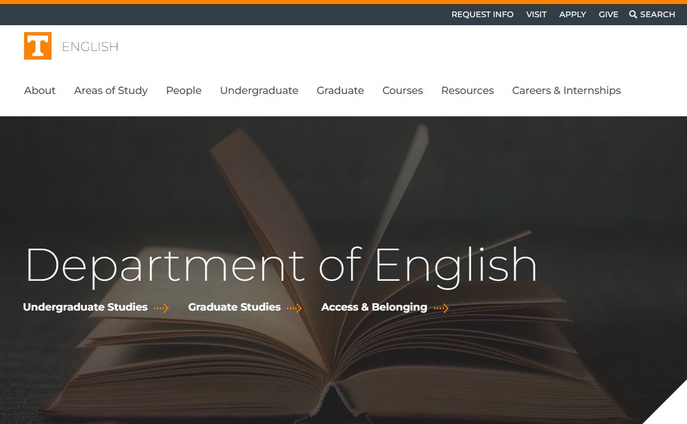This screenshot has width=687, height=424.
Task: Click the Apply link
Action: coord(572,14)
